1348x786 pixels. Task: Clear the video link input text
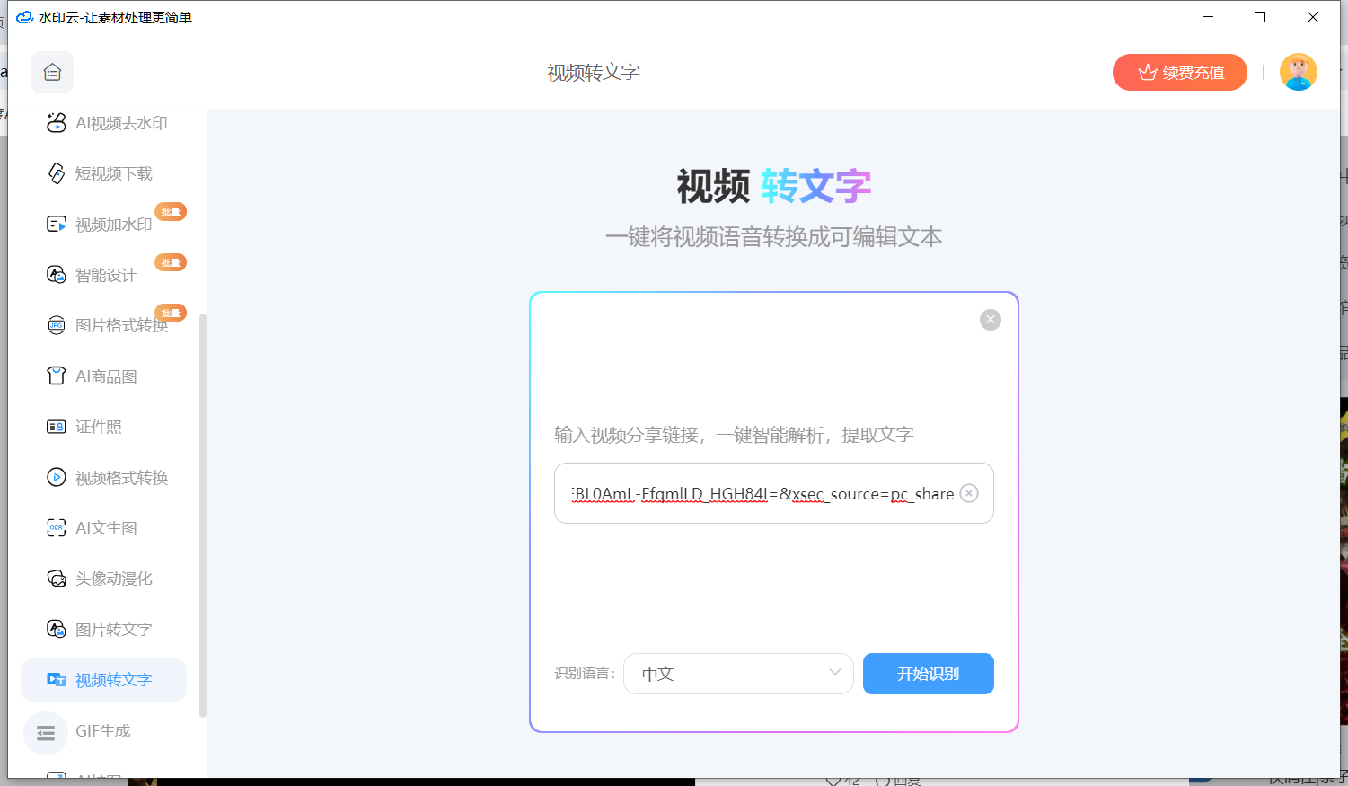tap(969, 493)
